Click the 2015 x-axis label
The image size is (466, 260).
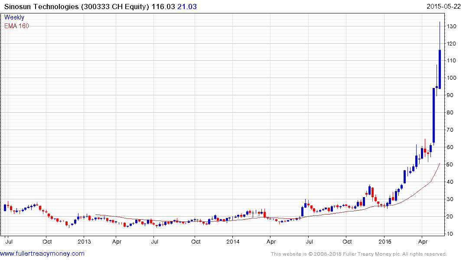tap(385, 241)
